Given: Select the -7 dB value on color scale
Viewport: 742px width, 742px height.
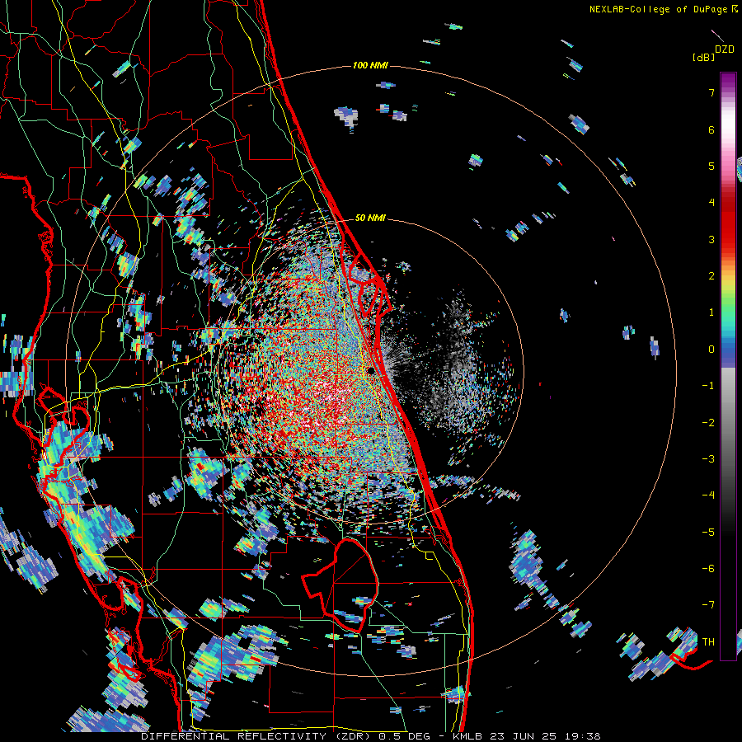Looking at the screenshot, I should pos(708,605).
